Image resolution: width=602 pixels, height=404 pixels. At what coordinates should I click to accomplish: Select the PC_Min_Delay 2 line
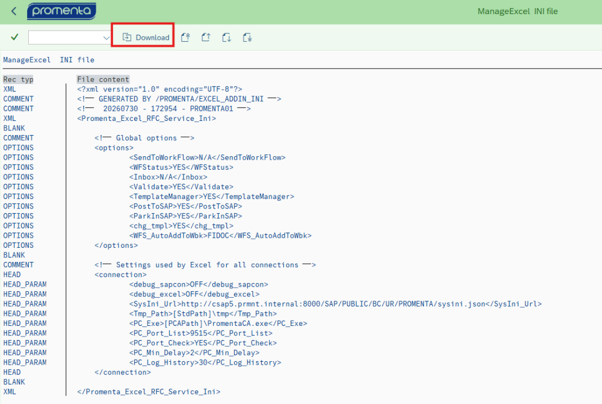(194, 353)
